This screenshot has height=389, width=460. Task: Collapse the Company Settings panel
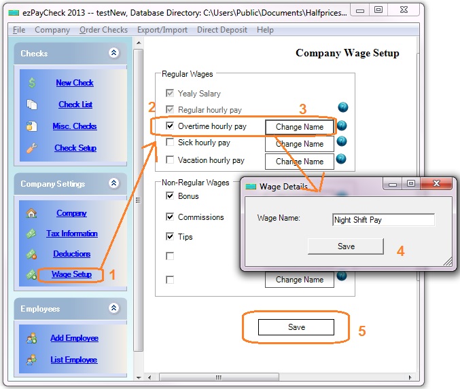coord(113,183)
